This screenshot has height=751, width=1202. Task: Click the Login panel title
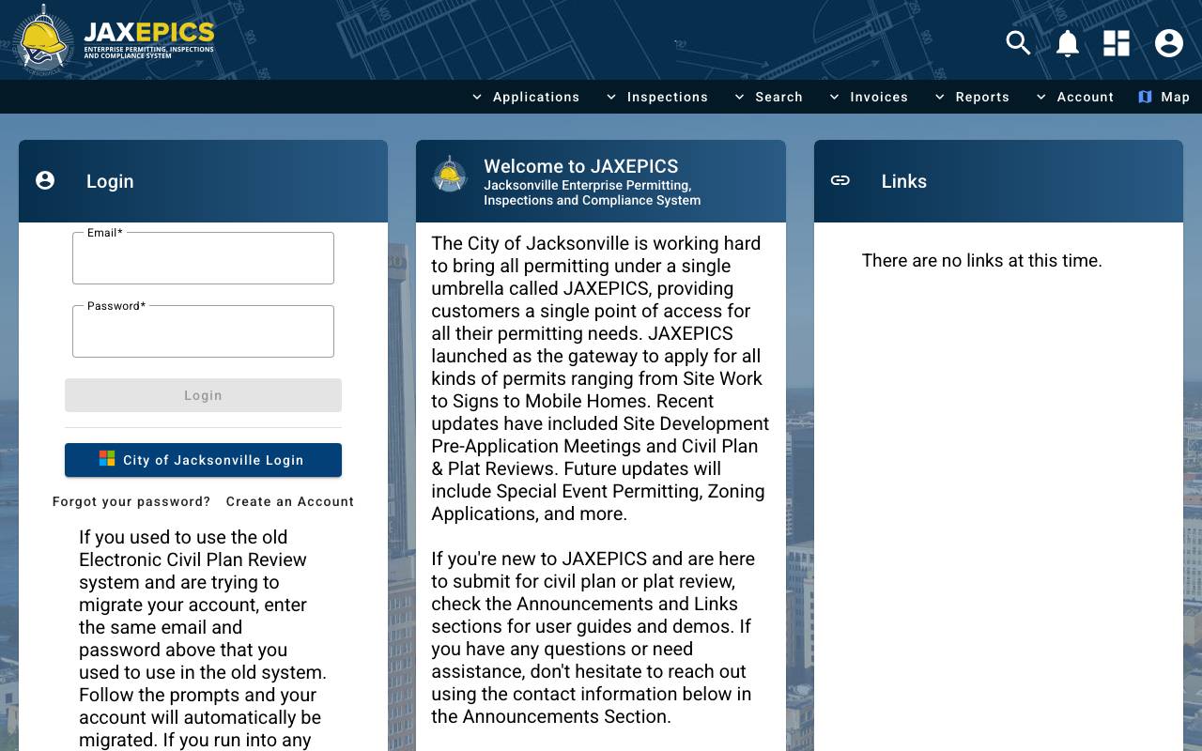click(x=110, y=181)
